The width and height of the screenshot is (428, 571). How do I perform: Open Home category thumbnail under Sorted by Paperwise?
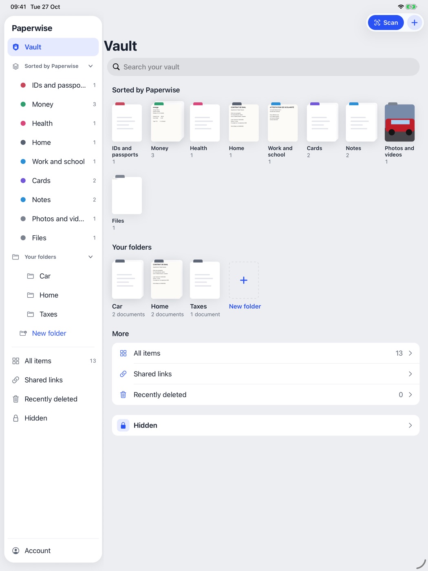(x=244, y=122)
